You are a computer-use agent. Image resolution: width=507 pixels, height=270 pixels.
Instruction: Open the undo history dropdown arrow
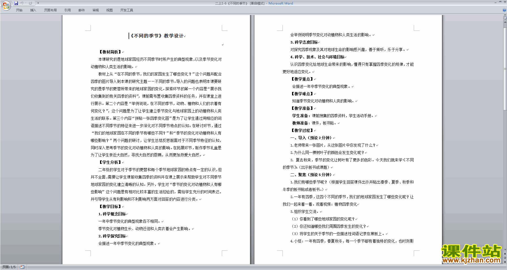[x=26, y=3]
